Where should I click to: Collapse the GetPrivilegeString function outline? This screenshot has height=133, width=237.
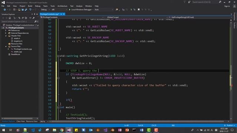[58, 56]
